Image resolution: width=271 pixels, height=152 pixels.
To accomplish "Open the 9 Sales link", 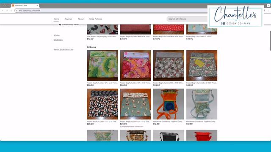I will [56, 35].
